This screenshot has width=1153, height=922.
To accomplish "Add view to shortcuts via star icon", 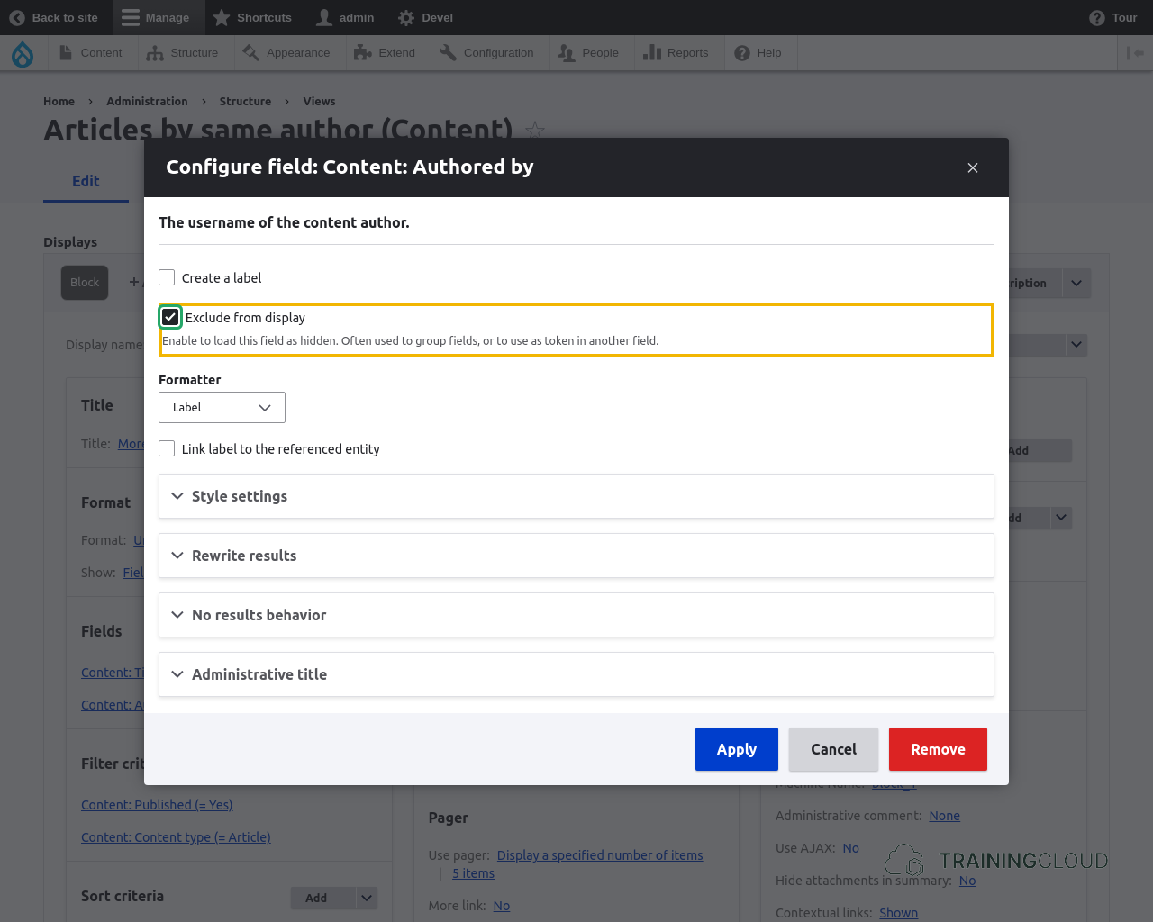I will click(x=535, y=131).
